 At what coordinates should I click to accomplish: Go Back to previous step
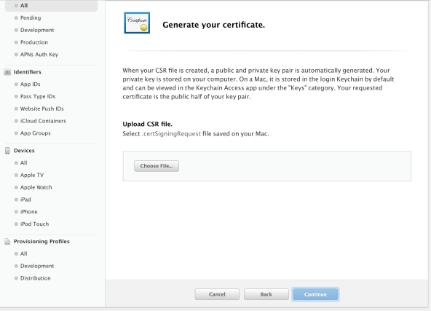(x=266, y=294)
